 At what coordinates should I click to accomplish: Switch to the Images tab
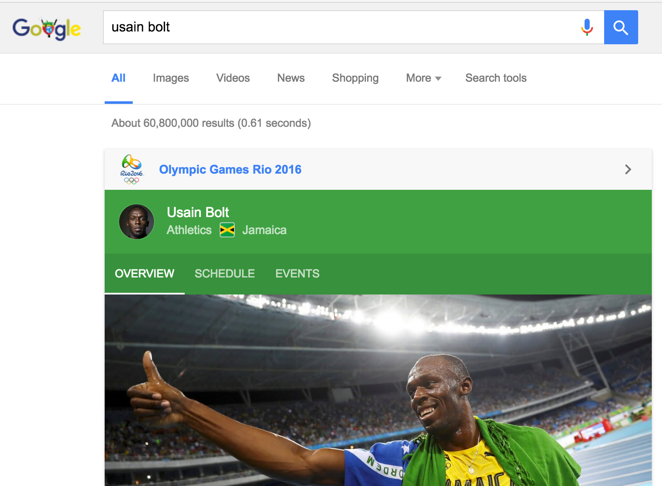point(171,78)
